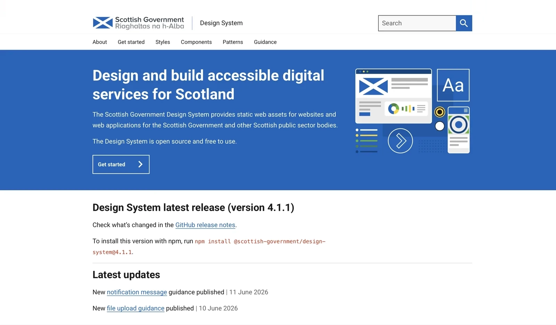Click the magnifying glass search button
The width and height of the screenshot is (556, 325).
point(464,23)
